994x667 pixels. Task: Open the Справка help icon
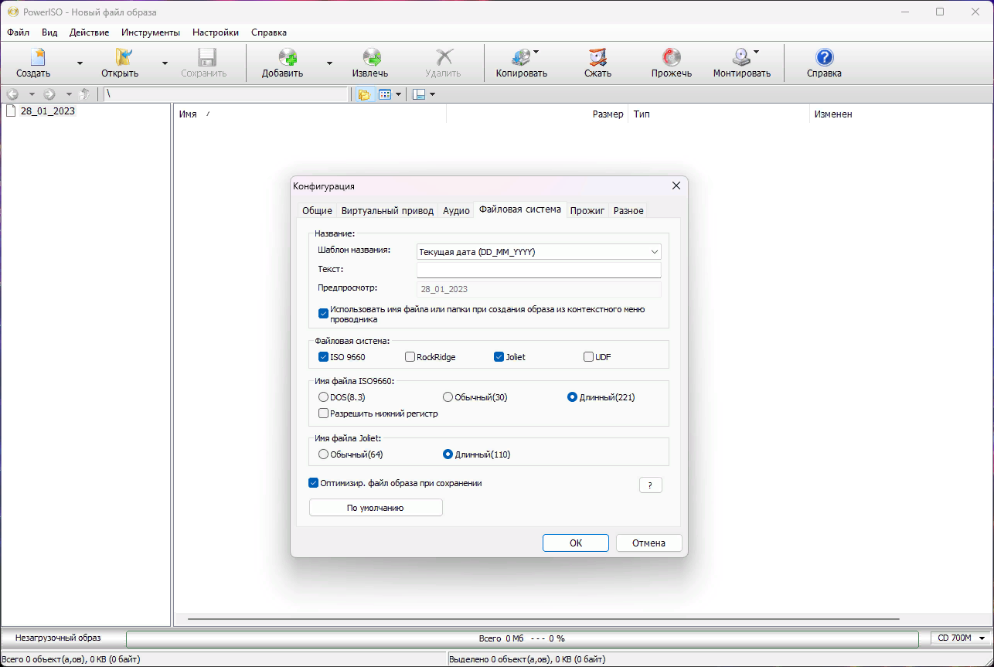point(824,62)
